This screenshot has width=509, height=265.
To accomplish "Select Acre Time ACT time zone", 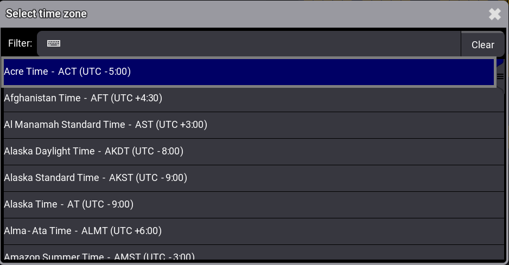I will [x=249, y=72].
